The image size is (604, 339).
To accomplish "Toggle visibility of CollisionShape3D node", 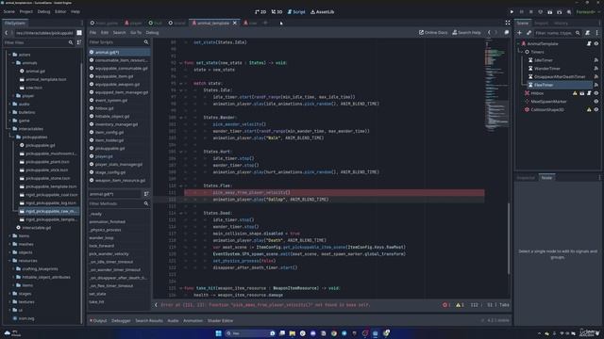I will 596,109.
